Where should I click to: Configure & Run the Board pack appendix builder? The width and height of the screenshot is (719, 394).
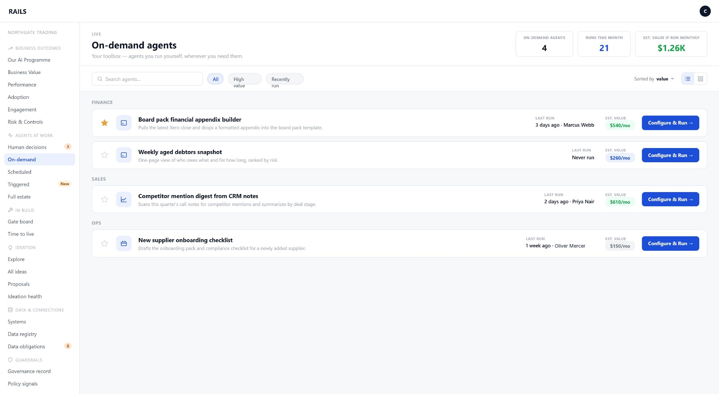click(671, 123)
